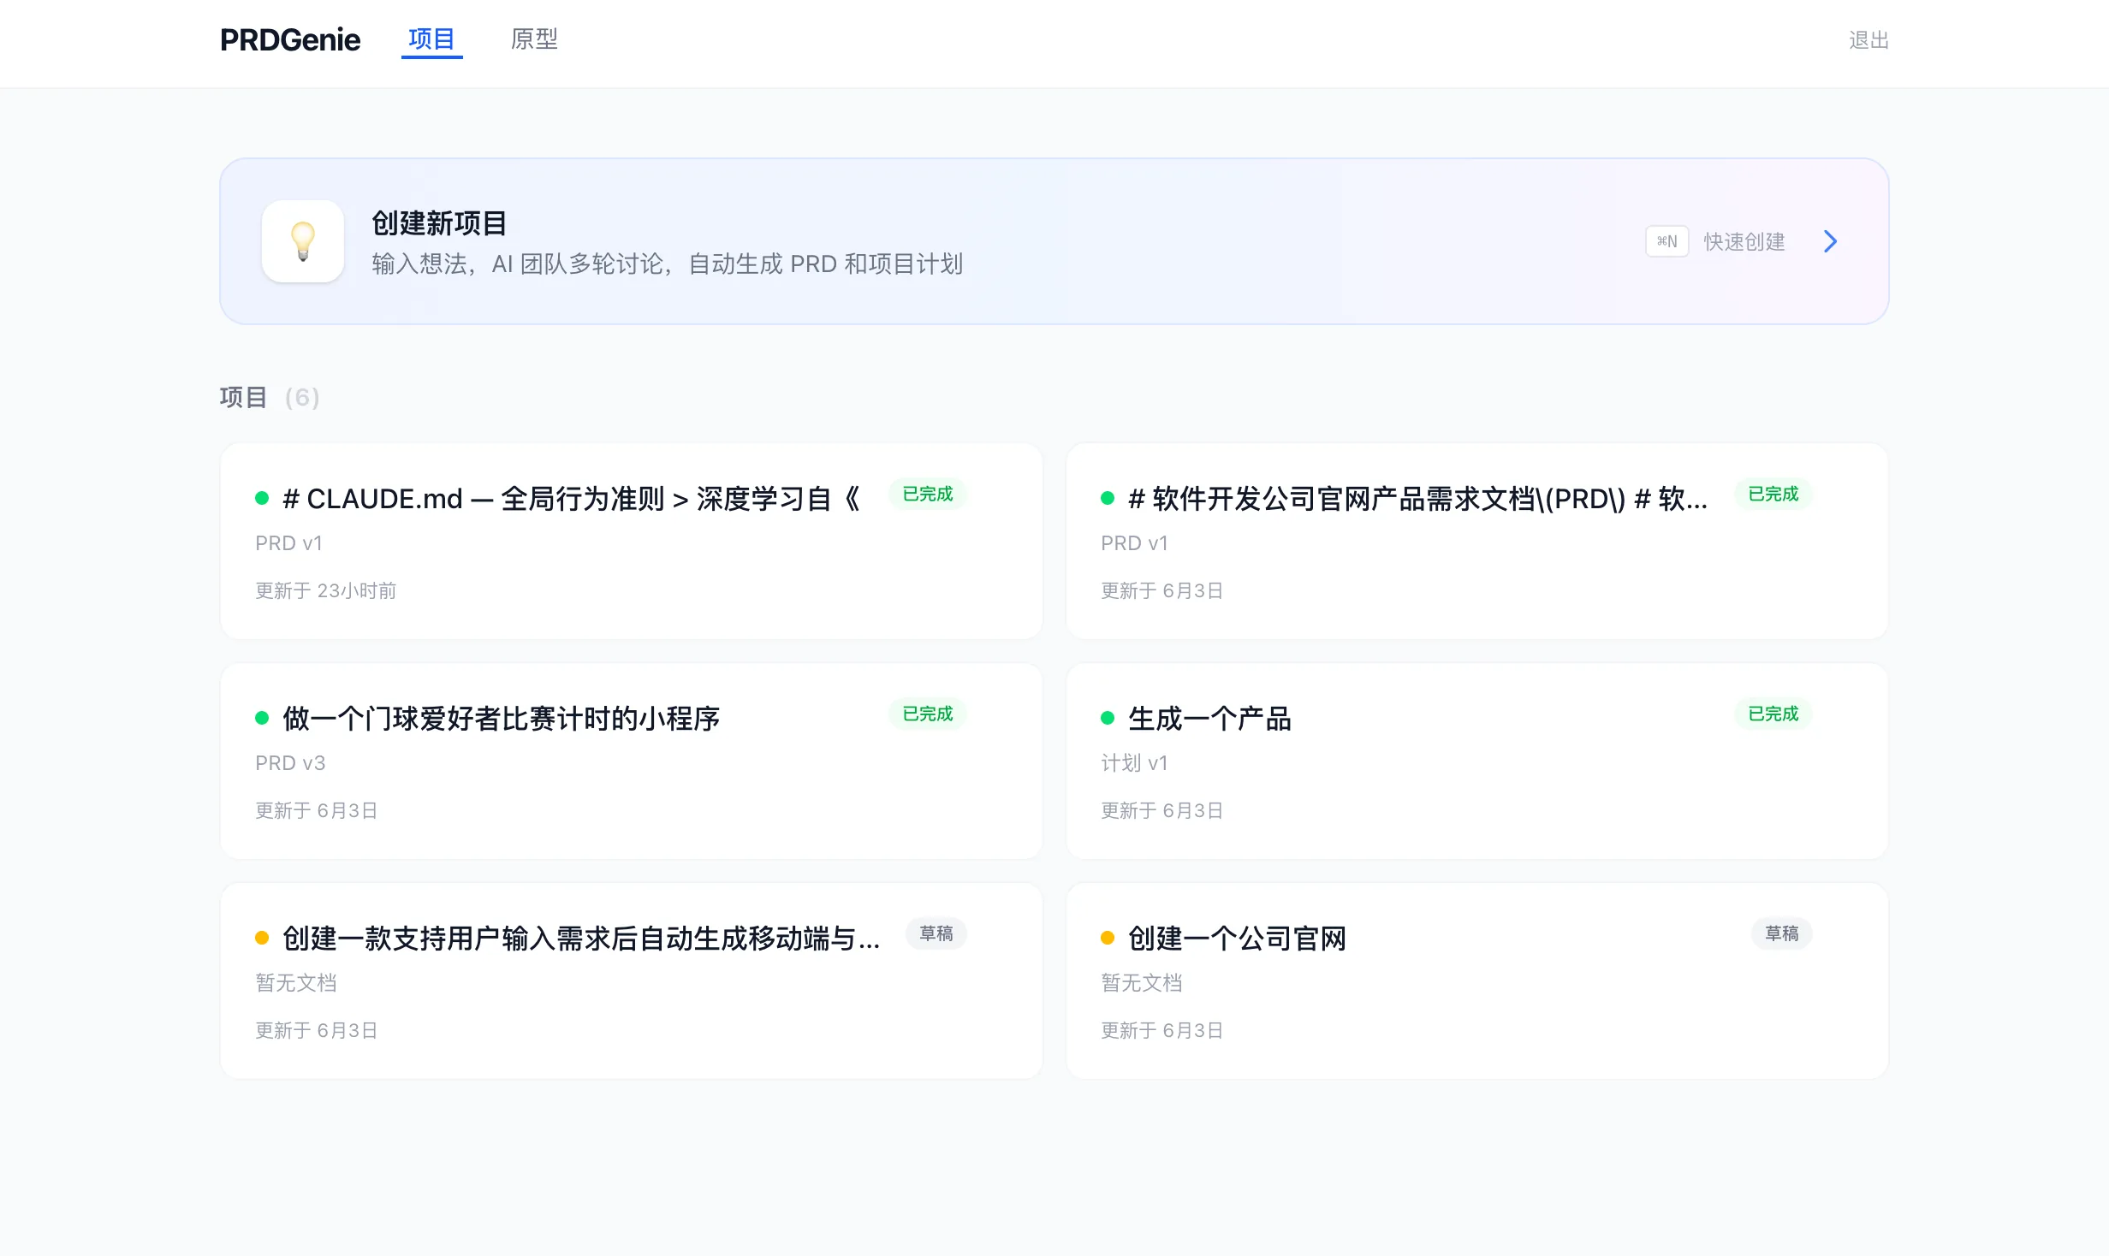Click 已完成 badge on 生成一个产品 card
2109x1256 pixels.
pyautogui.click(x=1773, y=714)
